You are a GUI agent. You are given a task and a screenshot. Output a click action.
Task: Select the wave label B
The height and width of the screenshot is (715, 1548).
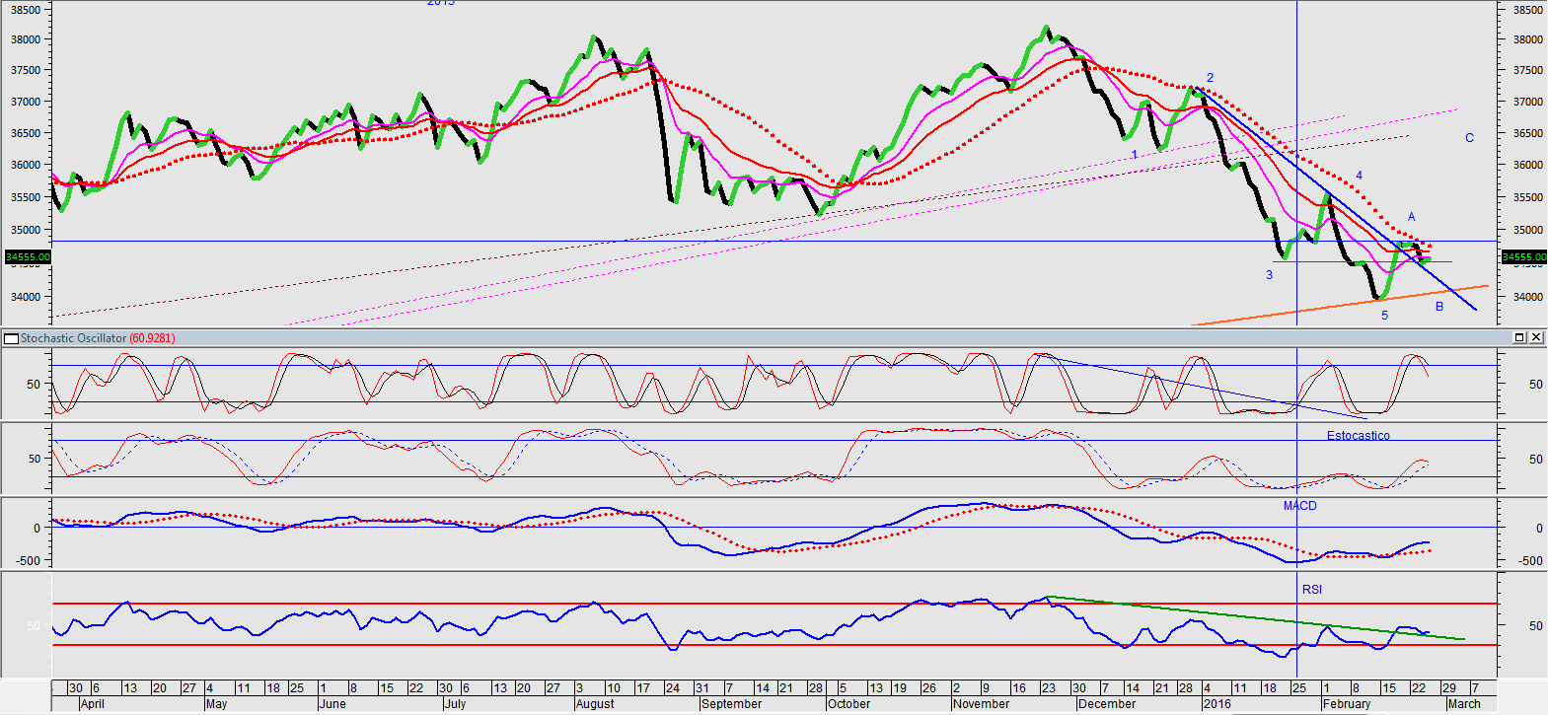pyautogui.click(x=1439, y=307)
